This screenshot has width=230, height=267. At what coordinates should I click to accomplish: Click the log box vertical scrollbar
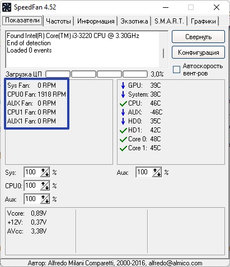[x=163, y=49]
